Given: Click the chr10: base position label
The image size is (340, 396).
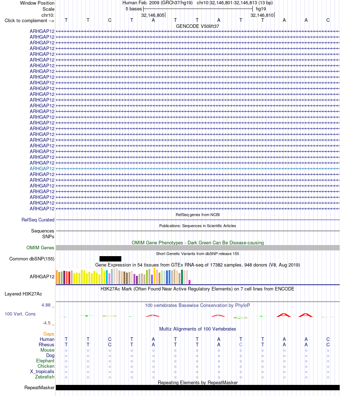Looking at the screenshot, I should [x=48, y=15].
